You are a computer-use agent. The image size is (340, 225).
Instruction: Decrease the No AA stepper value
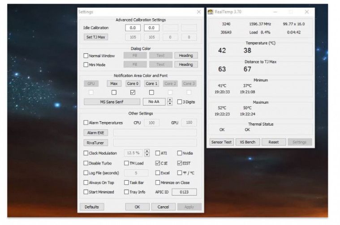[170, 103]
